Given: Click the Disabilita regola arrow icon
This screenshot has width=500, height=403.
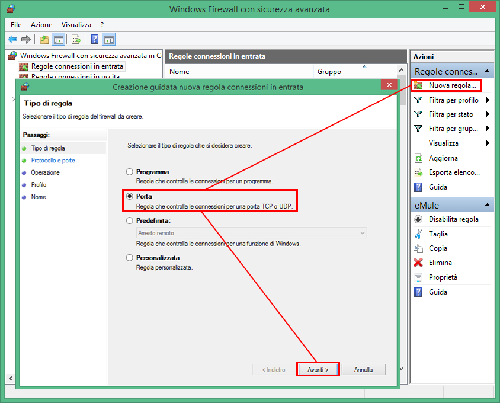Looking at the screenshot, I should coord(418,219).
